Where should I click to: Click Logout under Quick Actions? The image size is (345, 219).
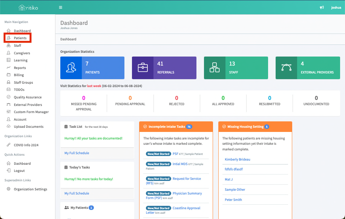pyautogui.click(x=19, y=171)
